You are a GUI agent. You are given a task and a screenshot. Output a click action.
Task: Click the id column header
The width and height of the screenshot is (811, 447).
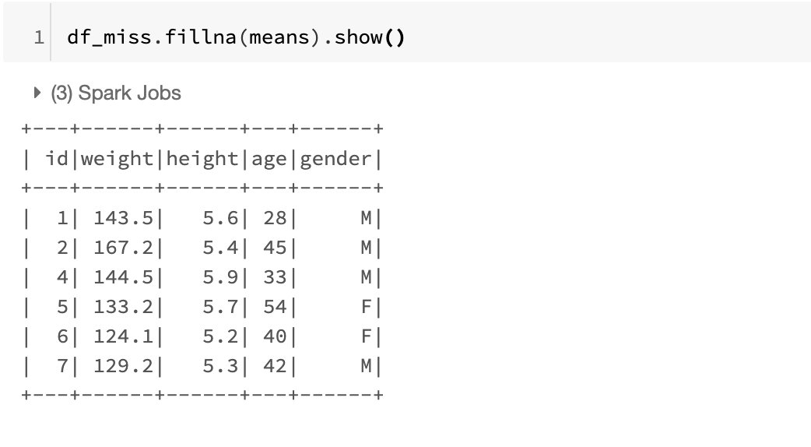[57, 158]
